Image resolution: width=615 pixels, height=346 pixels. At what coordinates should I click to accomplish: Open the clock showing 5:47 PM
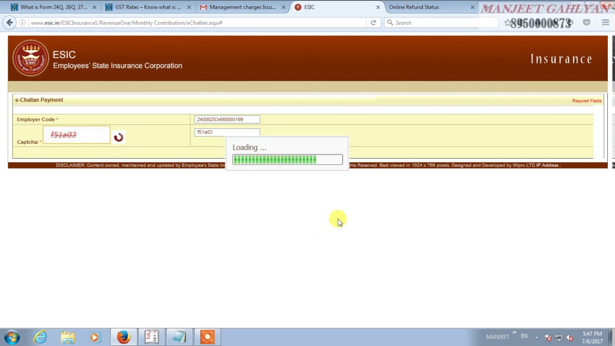point(592,337)
